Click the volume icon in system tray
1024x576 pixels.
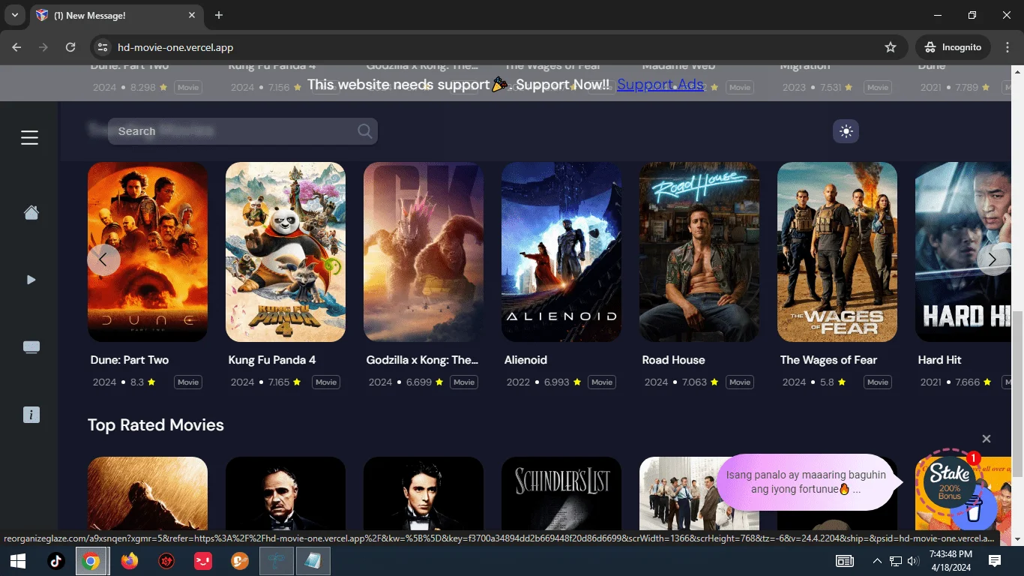point(913,561)
